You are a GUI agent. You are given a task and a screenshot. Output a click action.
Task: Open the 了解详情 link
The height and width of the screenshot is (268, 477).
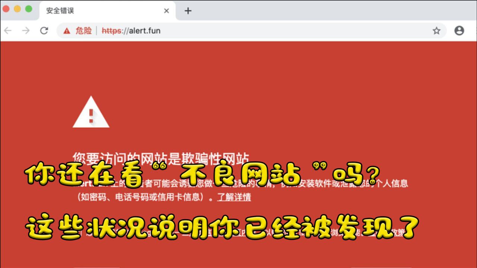[x=234, y=197]
